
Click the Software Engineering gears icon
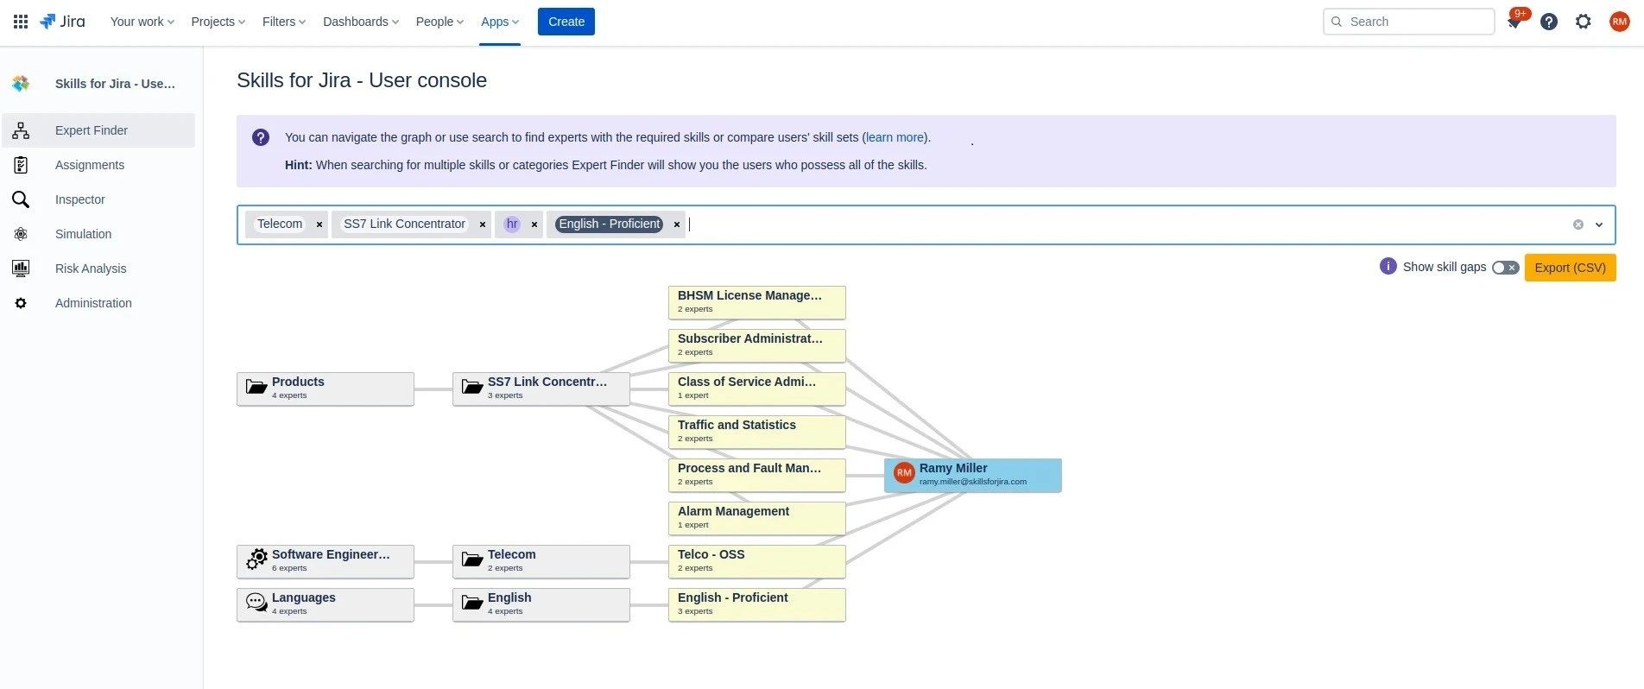click(256, 559)
